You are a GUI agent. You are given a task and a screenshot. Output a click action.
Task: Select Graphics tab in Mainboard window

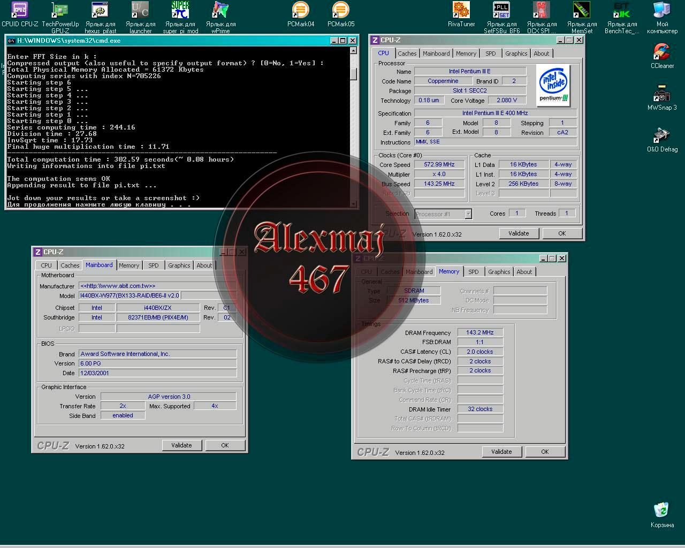click(x=179, y=265)
